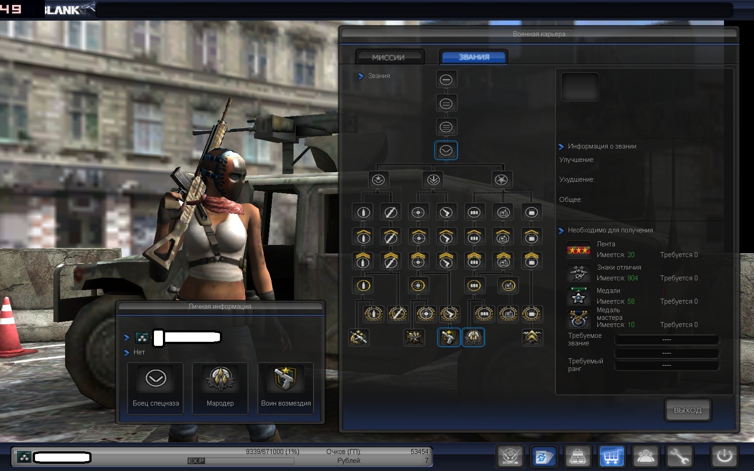The width and height of the screenshot is (754, 471).
Task: Click the empty rank preview thumbnail
Action: [580, 87]
